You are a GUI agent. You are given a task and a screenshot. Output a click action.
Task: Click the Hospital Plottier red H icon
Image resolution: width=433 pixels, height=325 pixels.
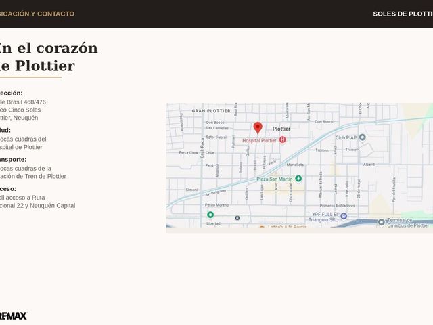click(x=282, y=140)
